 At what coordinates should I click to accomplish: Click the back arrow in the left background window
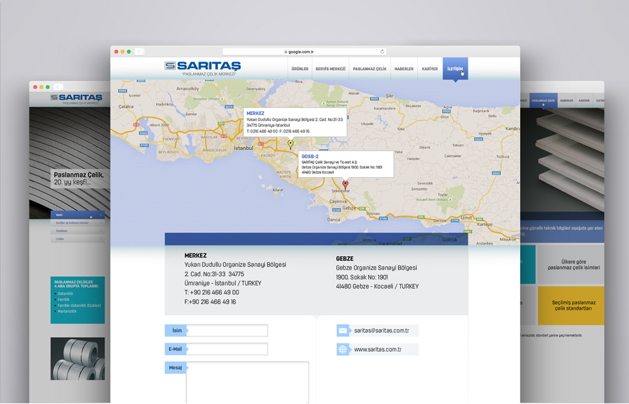pos(58,87)
